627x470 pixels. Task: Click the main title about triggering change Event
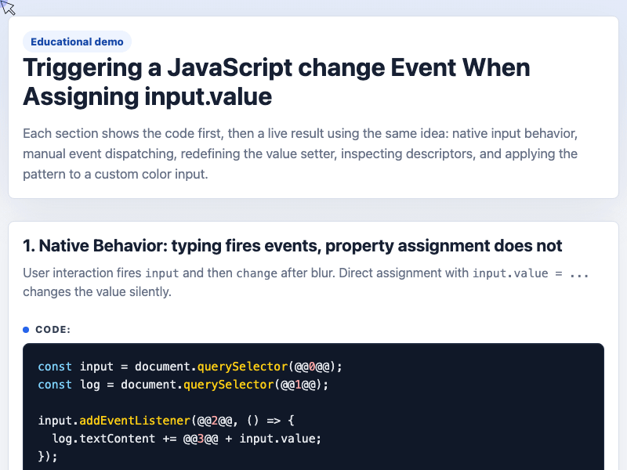pyautogui.click(x=277, y=82)
